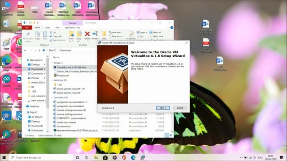Switch to the Home tab
The width and height of the screenshot is (287, 161).
point(37,28)
